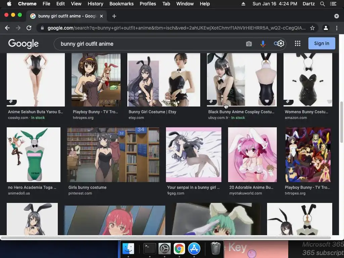Open the Apple menu
This screenshot has height=258, width=344.
(9, 4)
